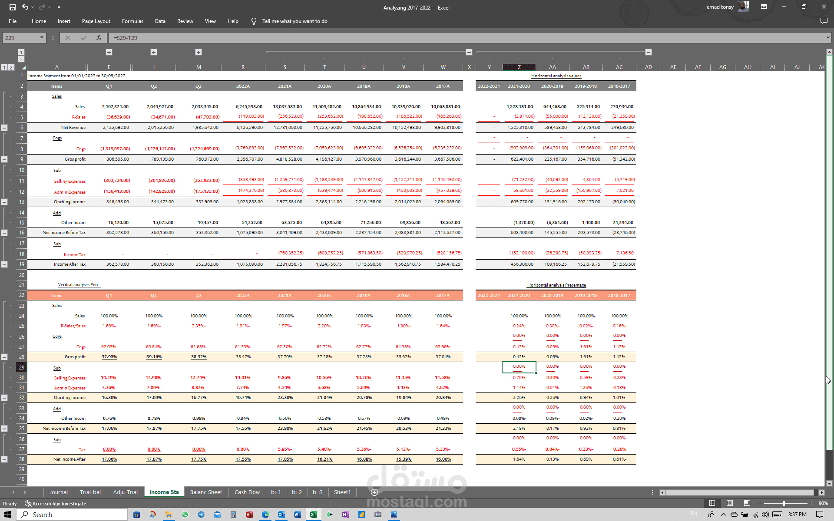This screenshot has height=521, width=834.
Task: Collapse the row group at row 6
Action: point(4,128)
